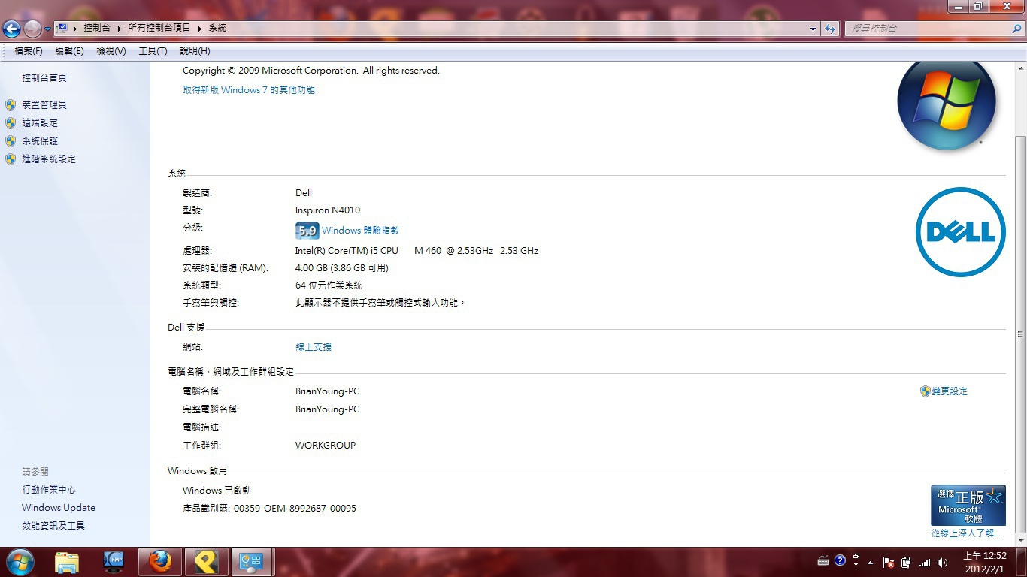This screenshot has width=1027, height=577.
Task: Open the 編輯(E) menu
Action: pos(69,51)
